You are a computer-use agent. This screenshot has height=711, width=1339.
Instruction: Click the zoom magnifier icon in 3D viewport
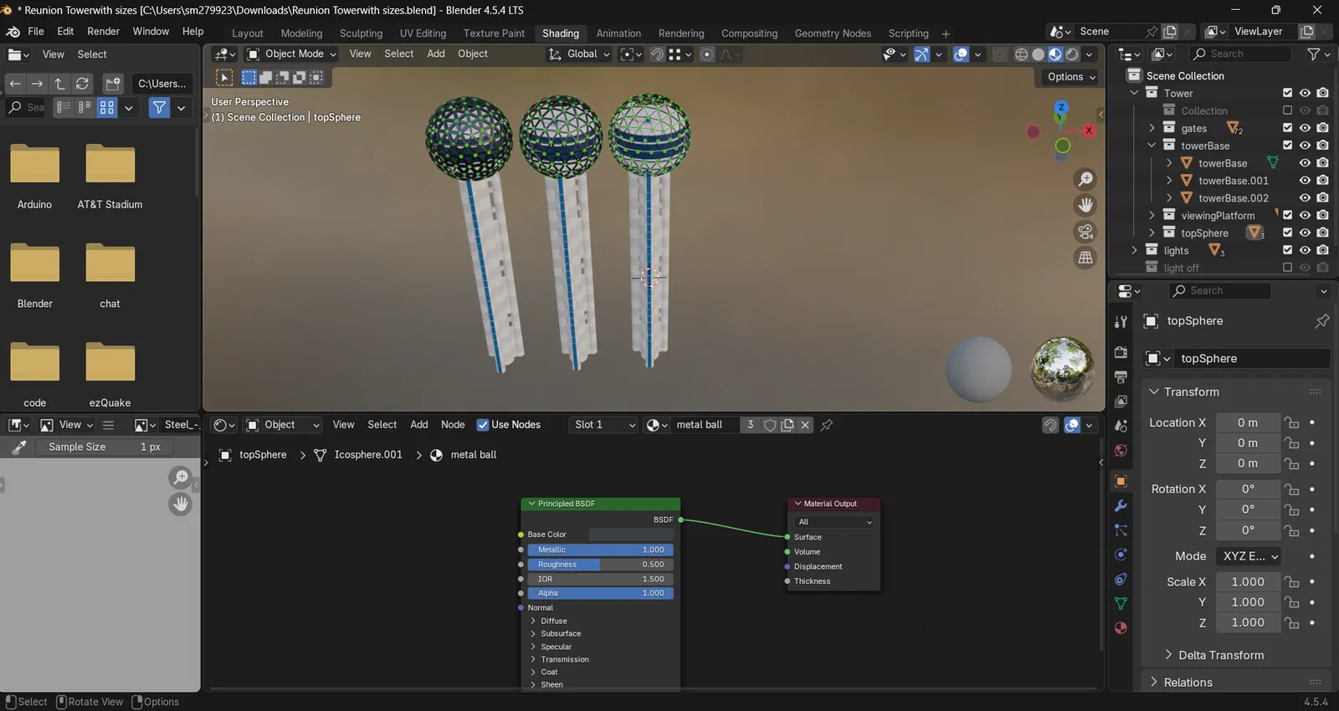[1085, 179]
